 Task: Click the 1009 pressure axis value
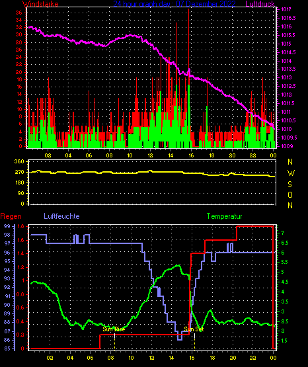[287, 146]
